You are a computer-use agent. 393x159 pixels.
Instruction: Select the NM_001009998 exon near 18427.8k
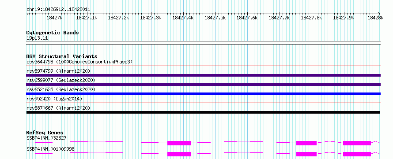(x=306, y=154)
